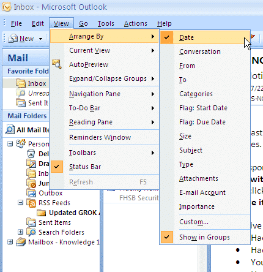Toggle the Status Bar checkmark option

[104, 167]
